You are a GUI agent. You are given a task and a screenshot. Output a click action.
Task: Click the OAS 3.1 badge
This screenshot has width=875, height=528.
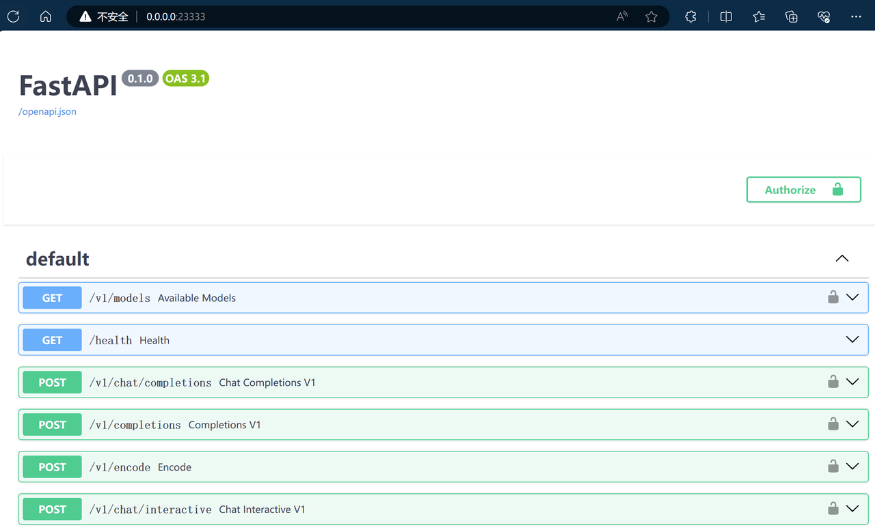(185, 79)
